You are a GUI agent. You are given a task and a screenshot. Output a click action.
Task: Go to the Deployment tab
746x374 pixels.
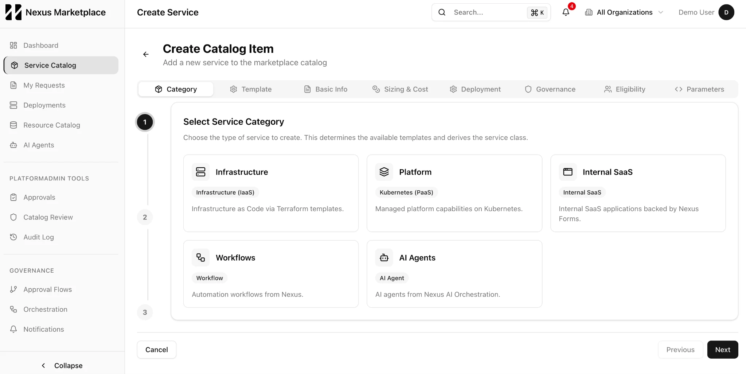point(475,89)
